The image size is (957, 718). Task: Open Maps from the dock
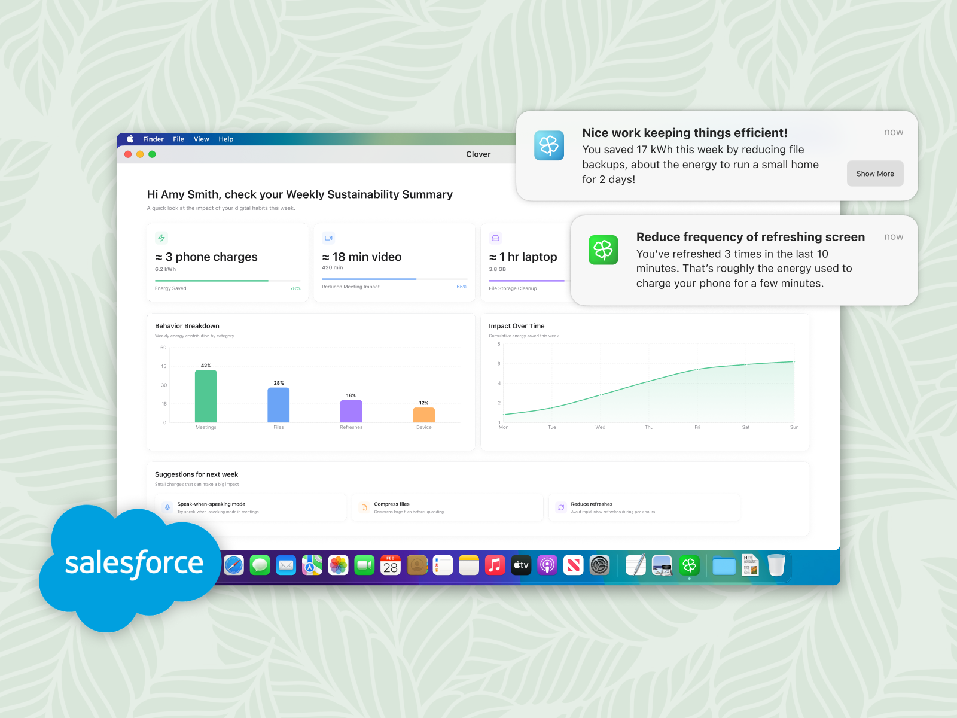click(x=312, y=565)
